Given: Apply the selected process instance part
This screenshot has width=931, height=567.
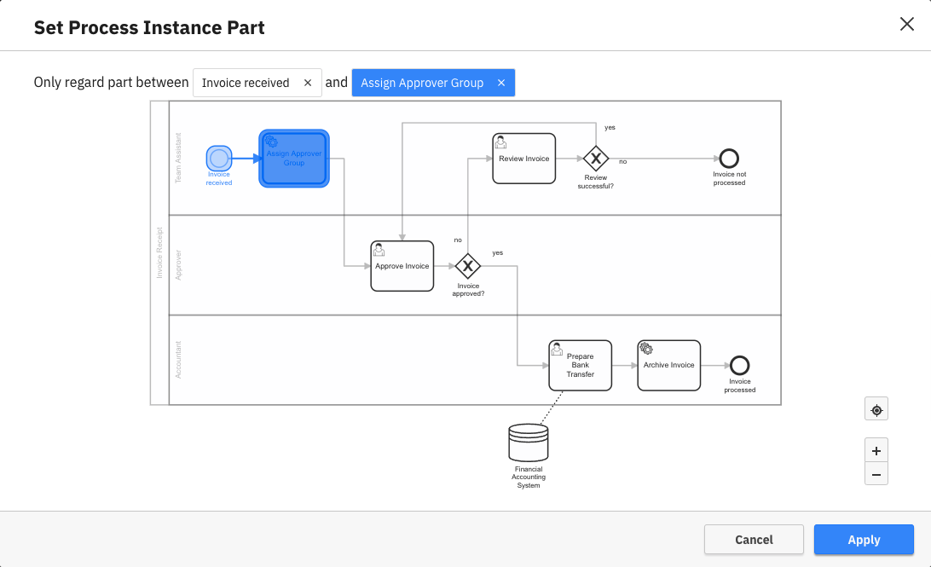Looking at the screenshot, I should pyautogui.click(x=864, y=539).
